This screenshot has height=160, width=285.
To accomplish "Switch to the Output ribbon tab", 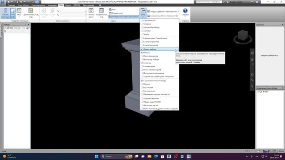I will click(x=68, y=5).
